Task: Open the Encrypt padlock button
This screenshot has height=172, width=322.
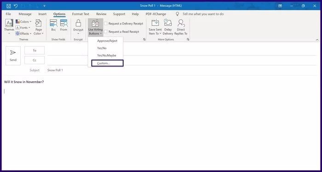Action: (x=78, y=27)
